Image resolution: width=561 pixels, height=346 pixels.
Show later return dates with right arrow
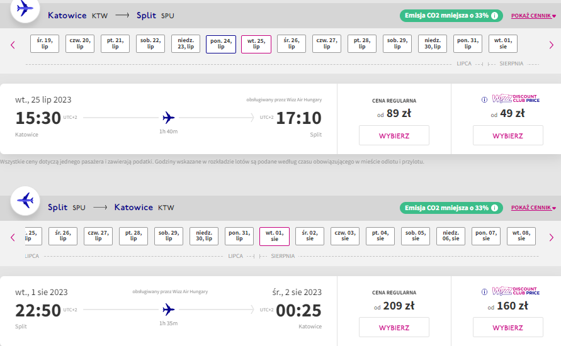(x=552, y=237)
